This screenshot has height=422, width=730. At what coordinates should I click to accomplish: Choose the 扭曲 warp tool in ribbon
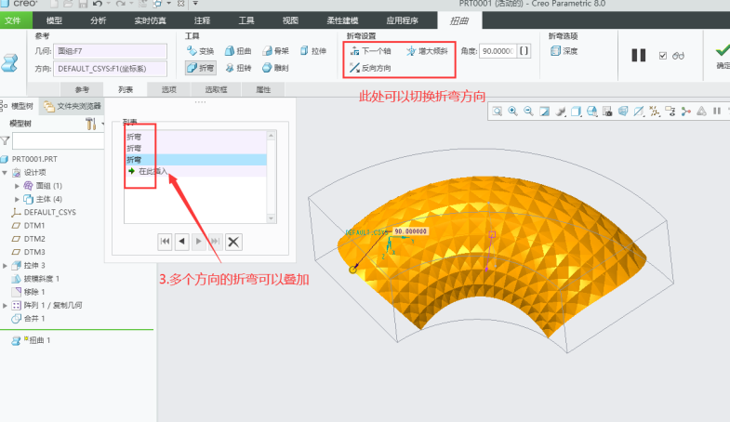[239, 51]
